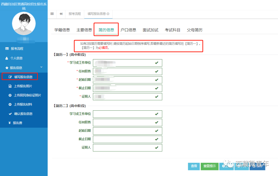Click the user avatar picture
The height and width of the screenshot is (176, 278).
tap(24, 24)
